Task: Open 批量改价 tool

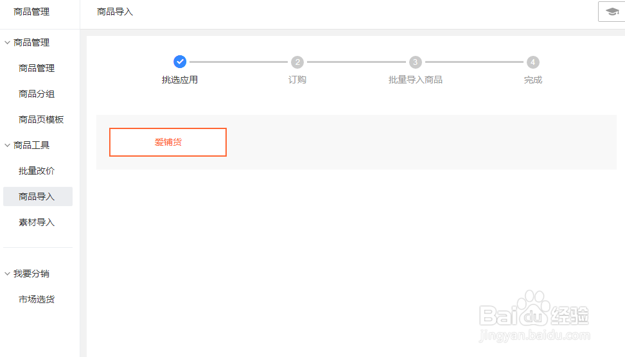Action: coord(37,171)
